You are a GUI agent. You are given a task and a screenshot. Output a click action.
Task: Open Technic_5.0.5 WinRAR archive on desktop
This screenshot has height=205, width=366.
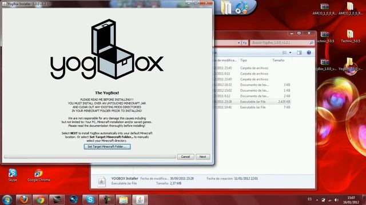324,36
